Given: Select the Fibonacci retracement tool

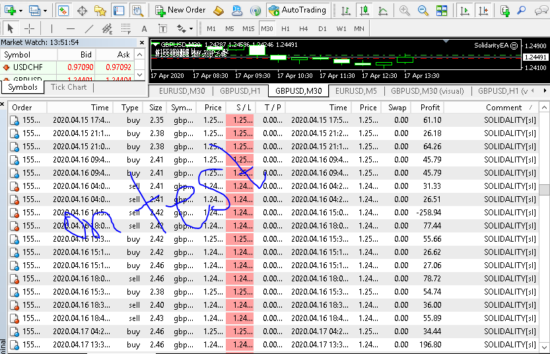Looking at the screenshot, I should click(125, 29).
